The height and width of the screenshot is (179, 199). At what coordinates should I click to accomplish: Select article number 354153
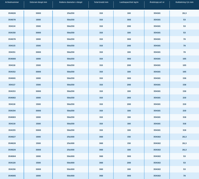(12, 91)
